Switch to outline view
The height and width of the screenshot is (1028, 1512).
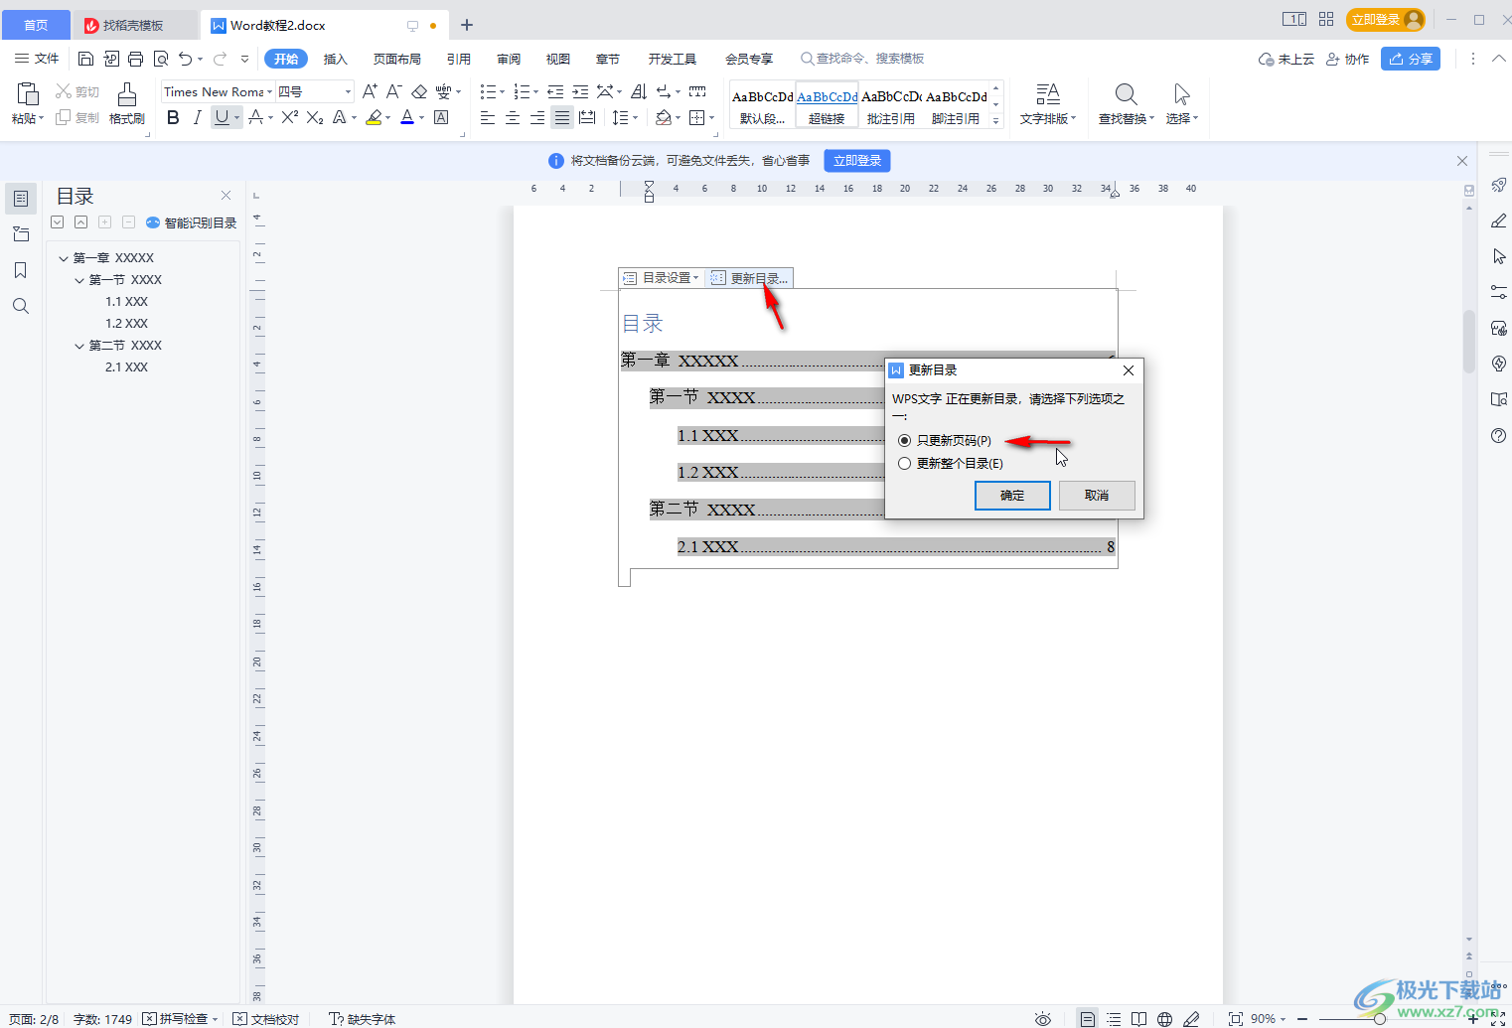click(x=1114, y=1018)
